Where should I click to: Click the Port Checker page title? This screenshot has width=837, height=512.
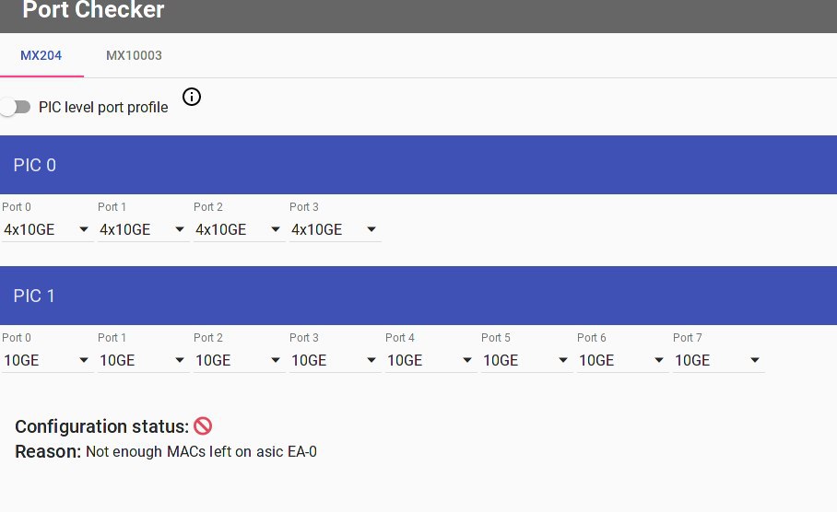(x=93, y=11)
